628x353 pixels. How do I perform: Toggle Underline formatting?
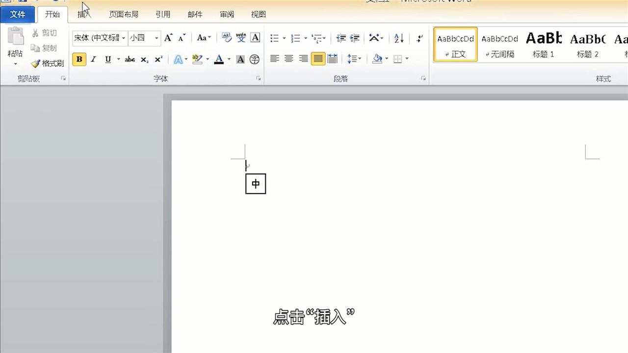108,59
